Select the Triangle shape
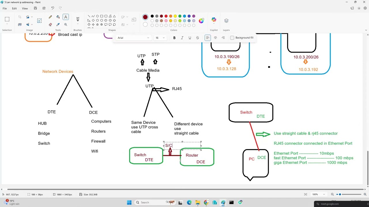Screen dimensions: 369x207 point(114,16)
